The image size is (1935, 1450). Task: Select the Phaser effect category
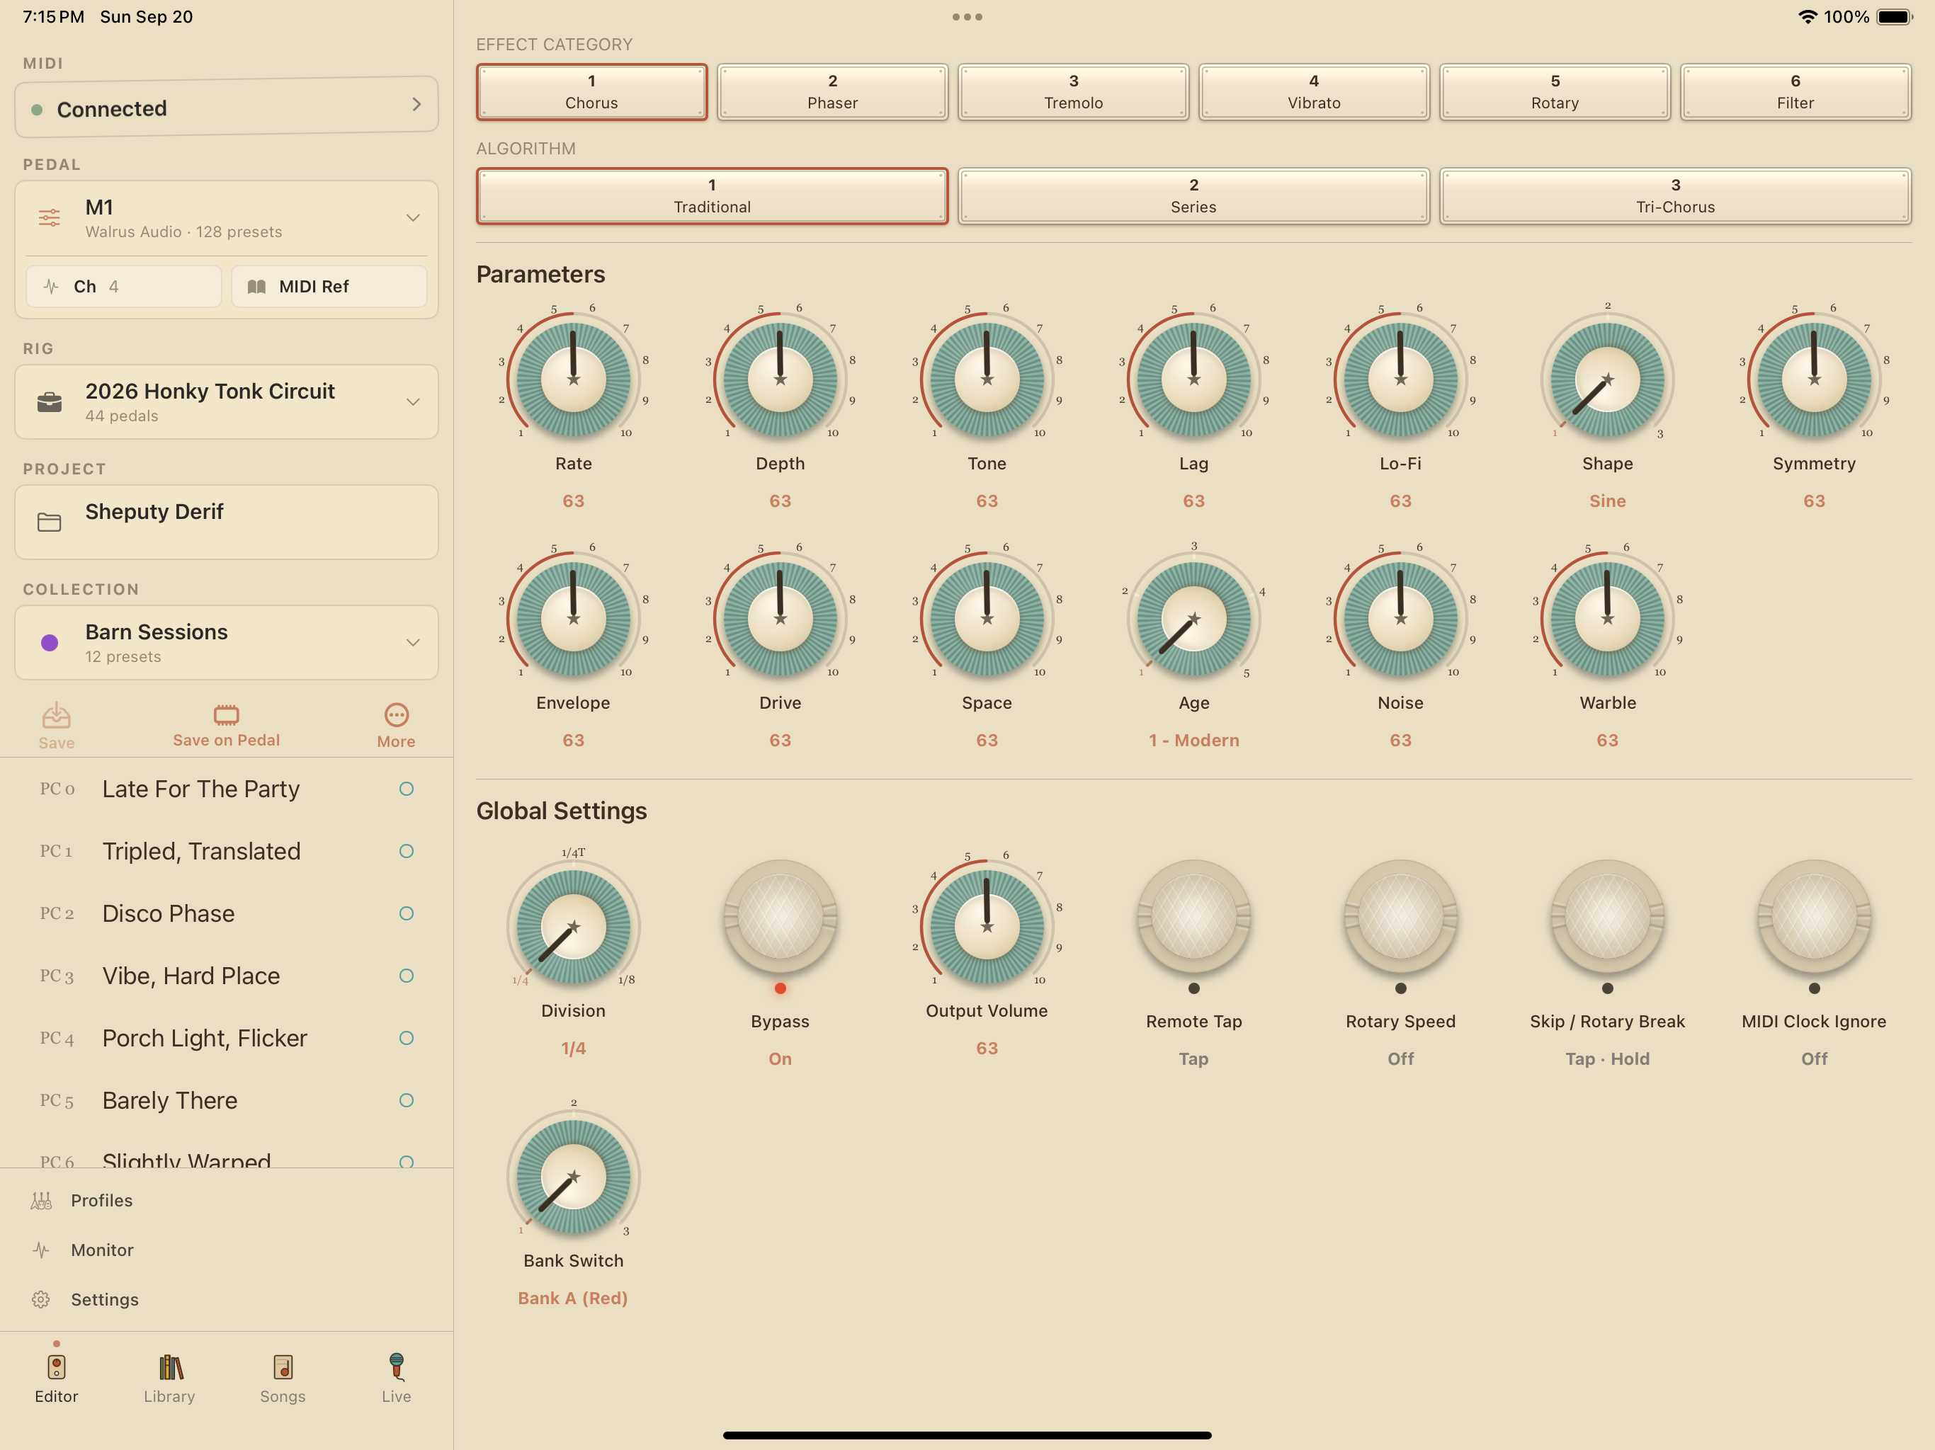coord(833,92)
